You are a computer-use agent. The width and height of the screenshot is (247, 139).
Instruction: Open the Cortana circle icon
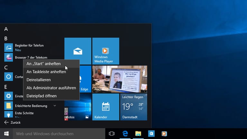8,77
